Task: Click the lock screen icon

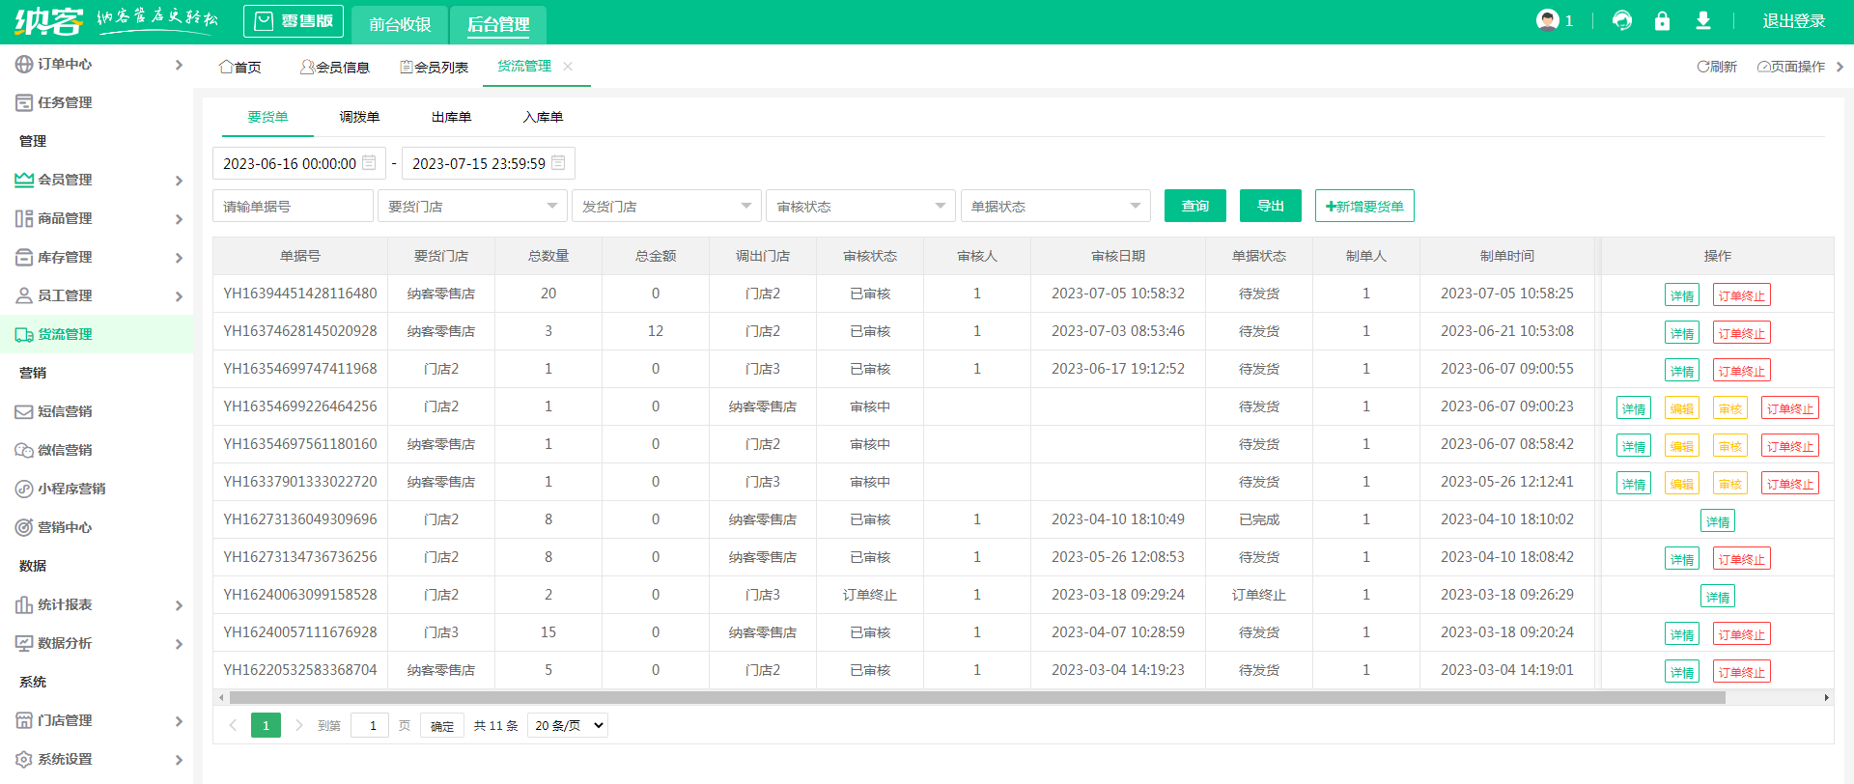Action: [x=1662, y=20]
